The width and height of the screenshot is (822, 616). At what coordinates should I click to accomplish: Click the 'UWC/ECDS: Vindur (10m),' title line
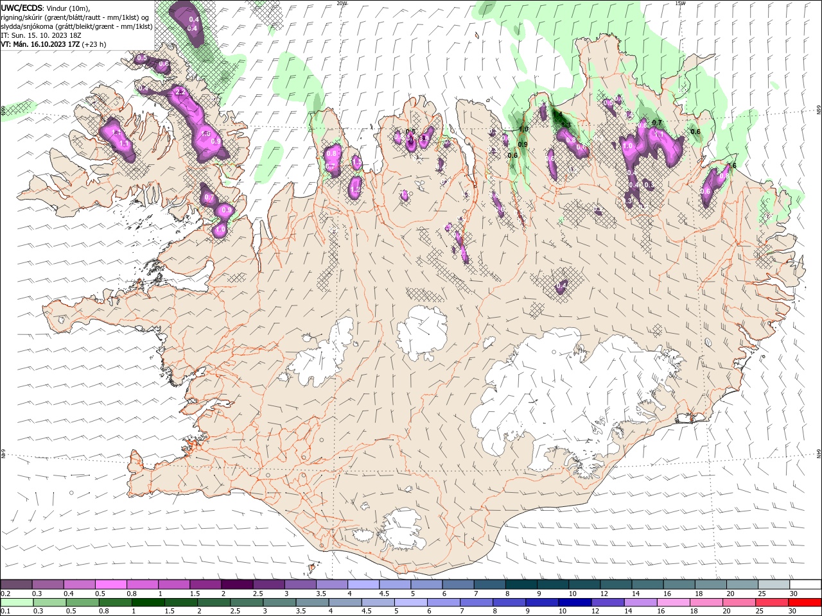[46, 8]
